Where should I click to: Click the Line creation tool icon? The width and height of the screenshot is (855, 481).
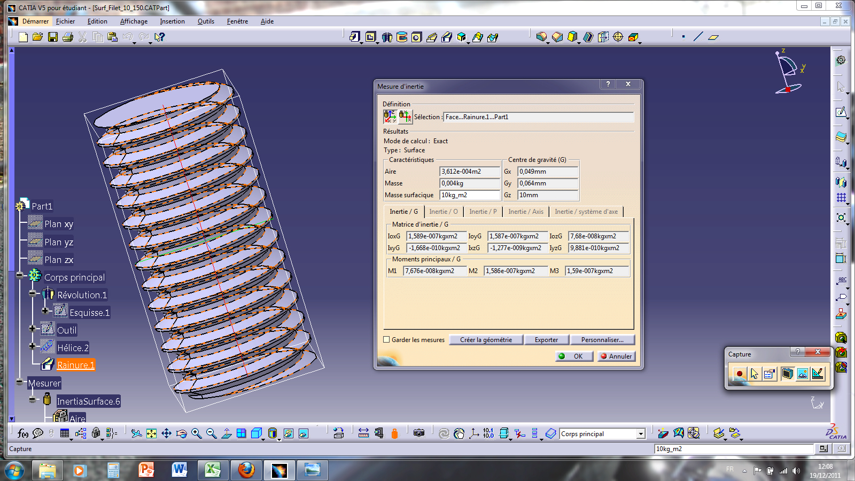(x=698, y=37)
